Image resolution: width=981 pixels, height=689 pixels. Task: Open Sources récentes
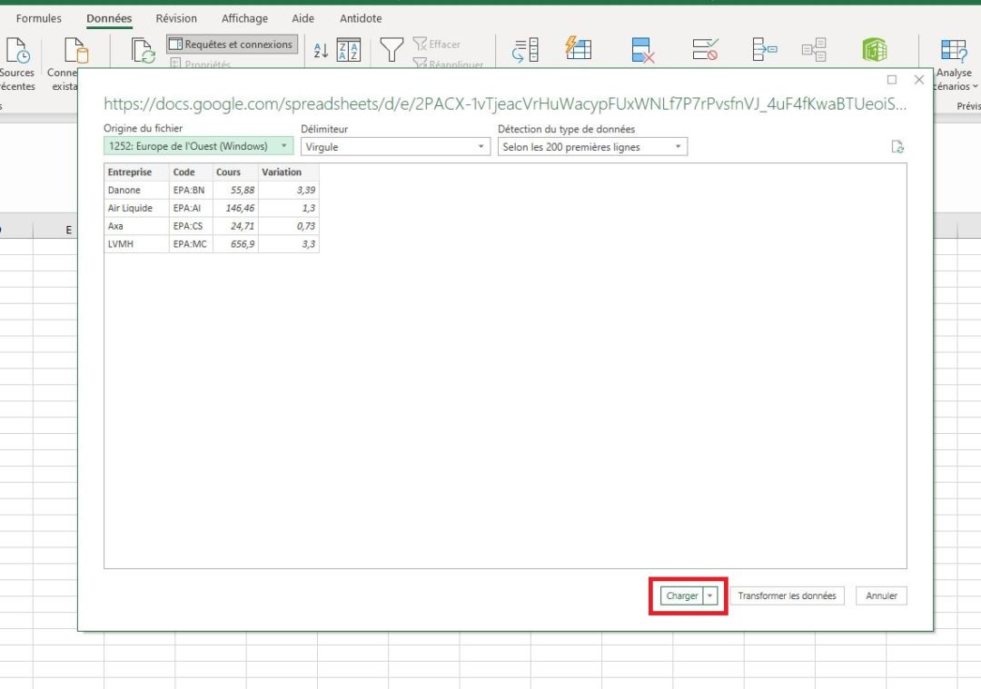(x=16, y=54)
